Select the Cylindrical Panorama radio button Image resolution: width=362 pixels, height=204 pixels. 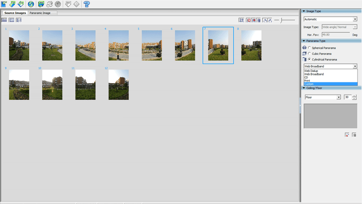(x=309, y=59)
